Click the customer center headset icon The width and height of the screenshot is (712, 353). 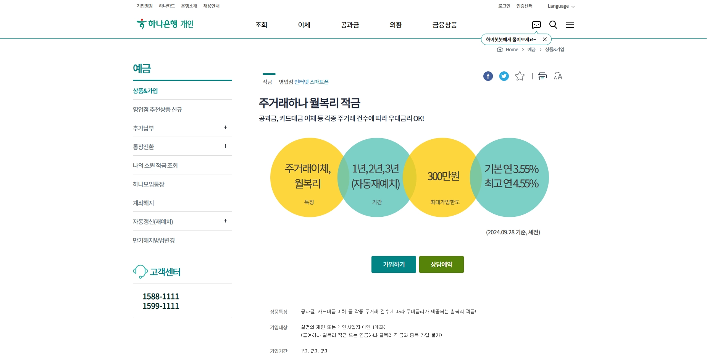(x=140, y=271)
